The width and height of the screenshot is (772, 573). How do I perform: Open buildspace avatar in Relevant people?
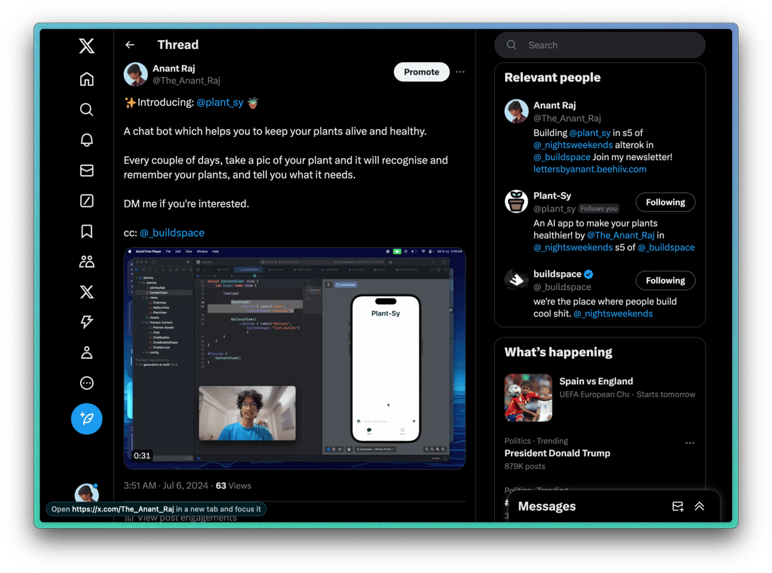pyautogui.click(x=516, y=280)
